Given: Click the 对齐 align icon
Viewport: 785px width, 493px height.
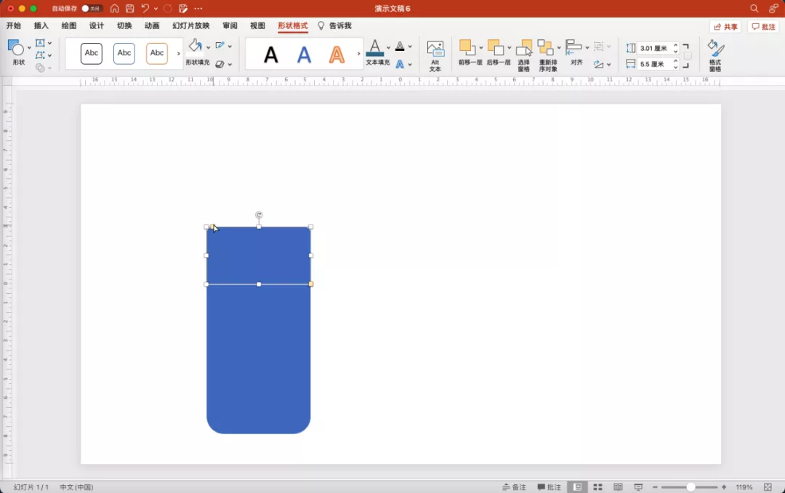Looking at the screenshot, I should pos(573,47).
